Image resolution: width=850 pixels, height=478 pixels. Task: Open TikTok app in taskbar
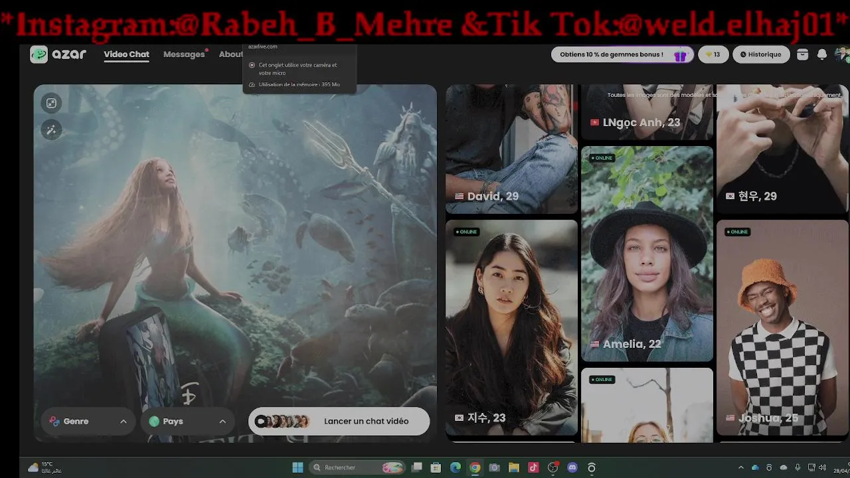(x=533, y=467)
